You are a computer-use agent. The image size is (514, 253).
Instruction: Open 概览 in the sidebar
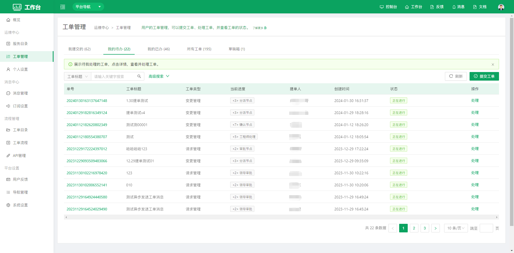click(x=27, y=20)
